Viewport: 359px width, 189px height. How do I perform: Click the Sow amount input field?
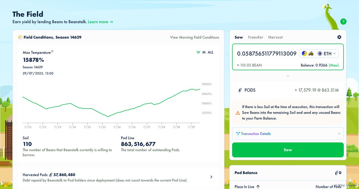[x=267, y=54]
